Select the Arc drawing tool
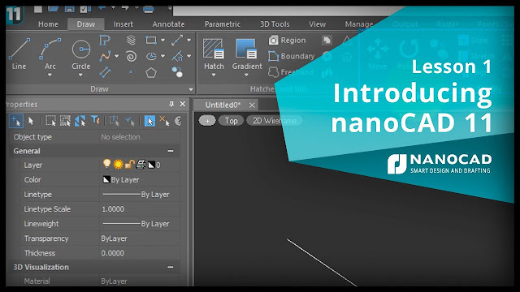The width and height of the screenshot is (520, 292). pyautogui.click(x=50, y=53)
